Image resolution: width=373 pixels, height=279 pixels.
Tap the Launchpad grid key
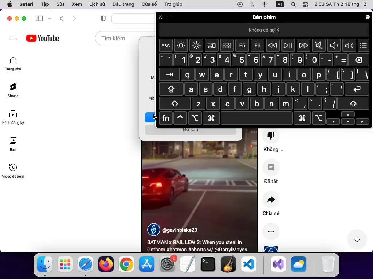point(227,45)
